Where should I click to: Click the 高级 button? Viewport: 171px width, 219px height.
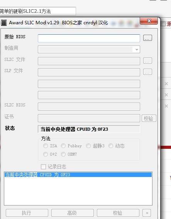[x=73, y=213]
